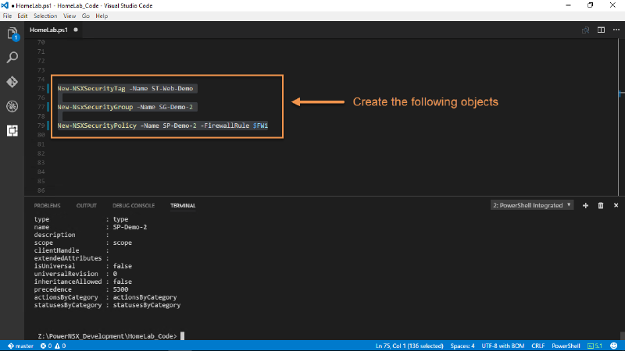This screenshot has height=351, width=625.
Task: Open the Extensions view icon
Action: click(12, 130)
